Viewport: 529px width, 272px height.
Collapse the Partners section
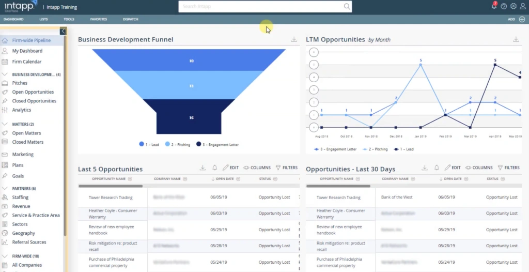[x=5, y=188]
